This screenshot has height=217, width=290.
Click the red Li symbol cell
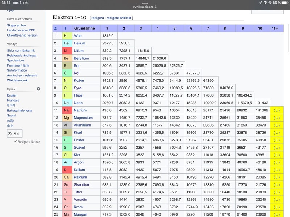66,51
